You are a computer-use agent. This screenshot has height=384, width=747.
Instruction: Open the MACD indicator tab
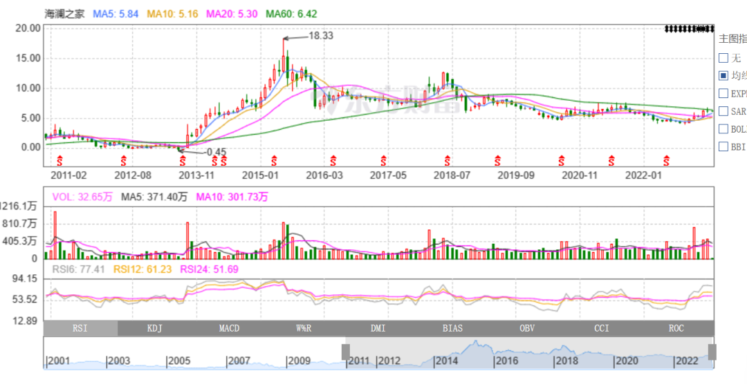tap(229, 328)
